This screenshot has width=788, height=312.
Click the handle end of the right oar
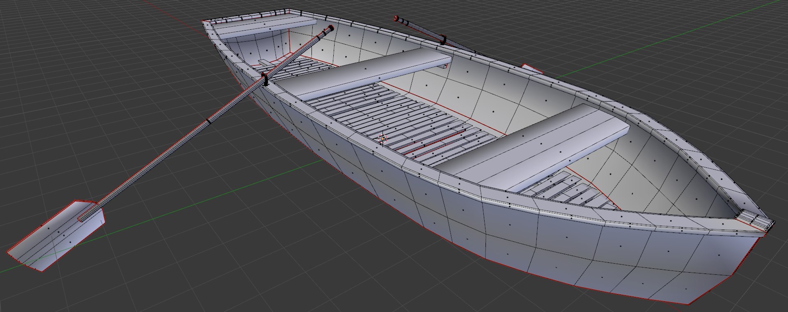[396, 18]
